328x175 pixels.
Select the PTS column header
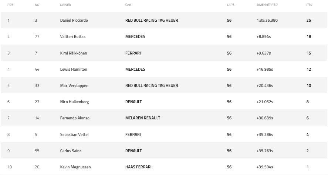click(x=309, y=5)
